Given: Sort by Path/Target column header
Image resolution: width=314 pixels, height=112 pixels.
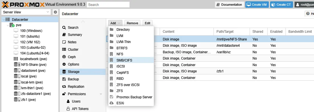Looking at the screenshot, I should coord(232,31).
